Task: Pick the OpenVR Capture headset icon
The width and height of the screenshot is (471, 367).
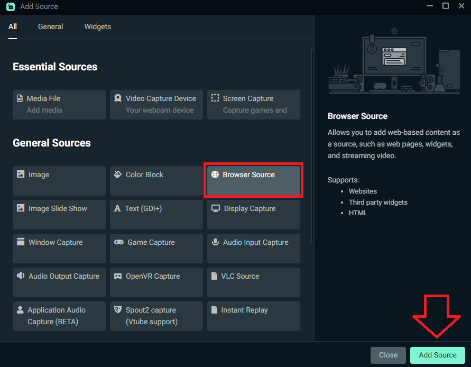Action: [x=118, y=276]
